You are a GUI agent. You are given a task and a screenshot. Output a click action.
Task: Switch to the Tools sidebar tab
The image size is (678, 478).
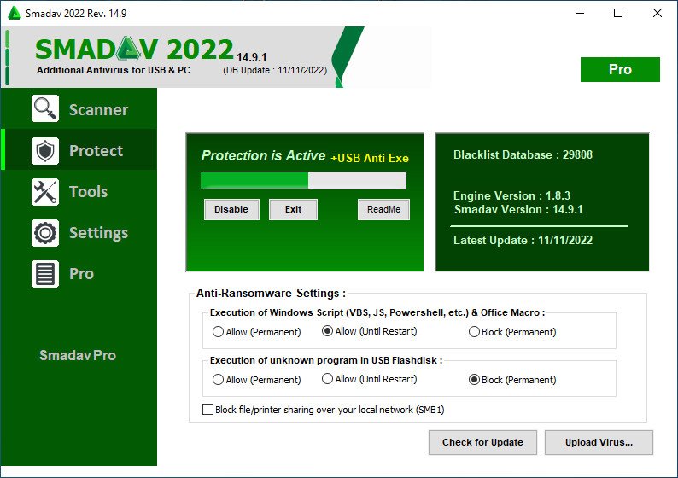(88, 192)
